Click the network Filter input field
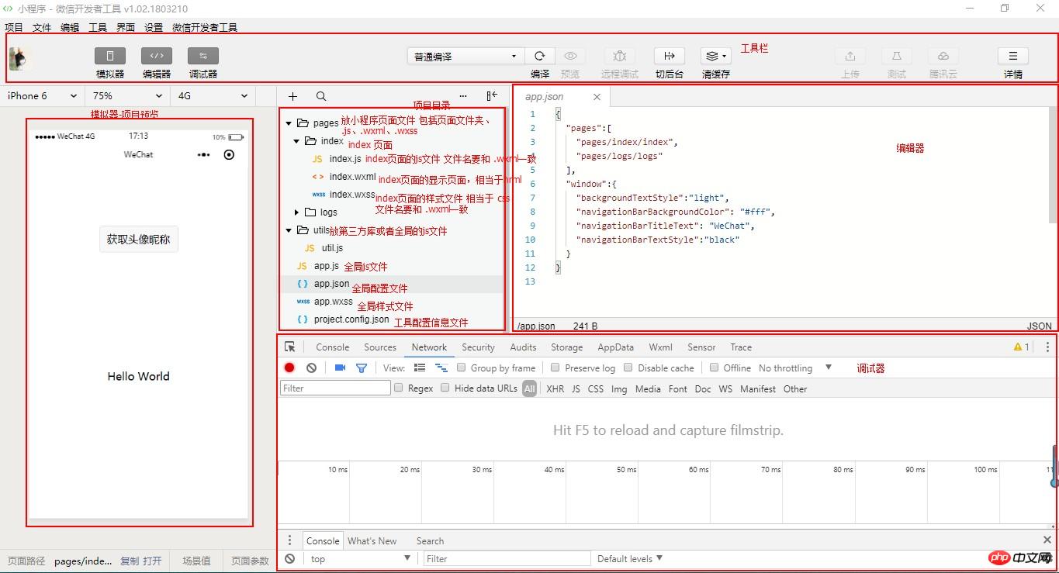 click(335, 388)
